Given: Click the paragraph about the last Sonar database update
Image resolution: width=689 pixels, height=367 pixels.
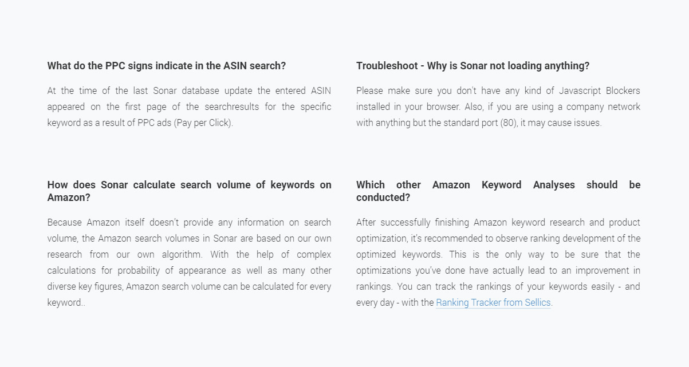Looking at the screenshot, I should [190, 106].
